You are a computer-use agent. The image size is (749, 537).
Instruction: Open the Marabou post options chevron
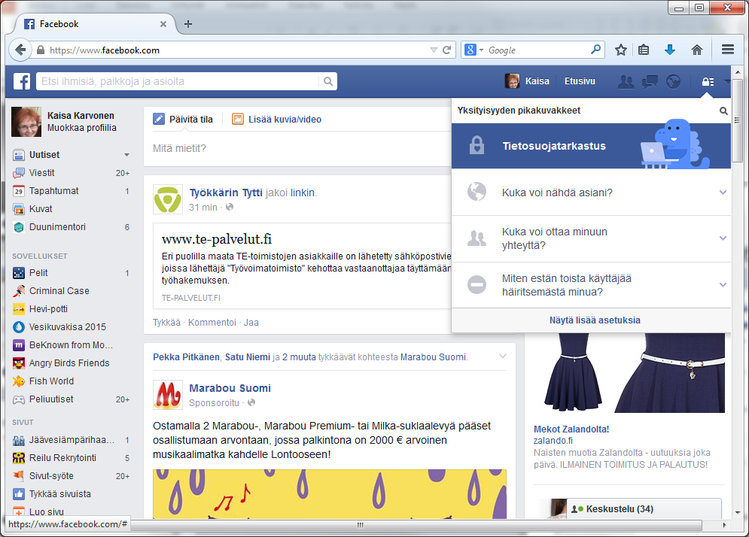pos(502,356)
